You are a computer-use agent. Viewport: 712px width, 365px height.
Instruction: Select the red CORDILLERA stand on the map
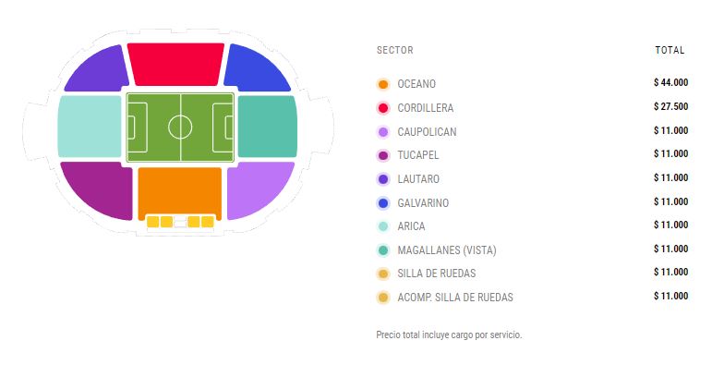pos(175,64)
